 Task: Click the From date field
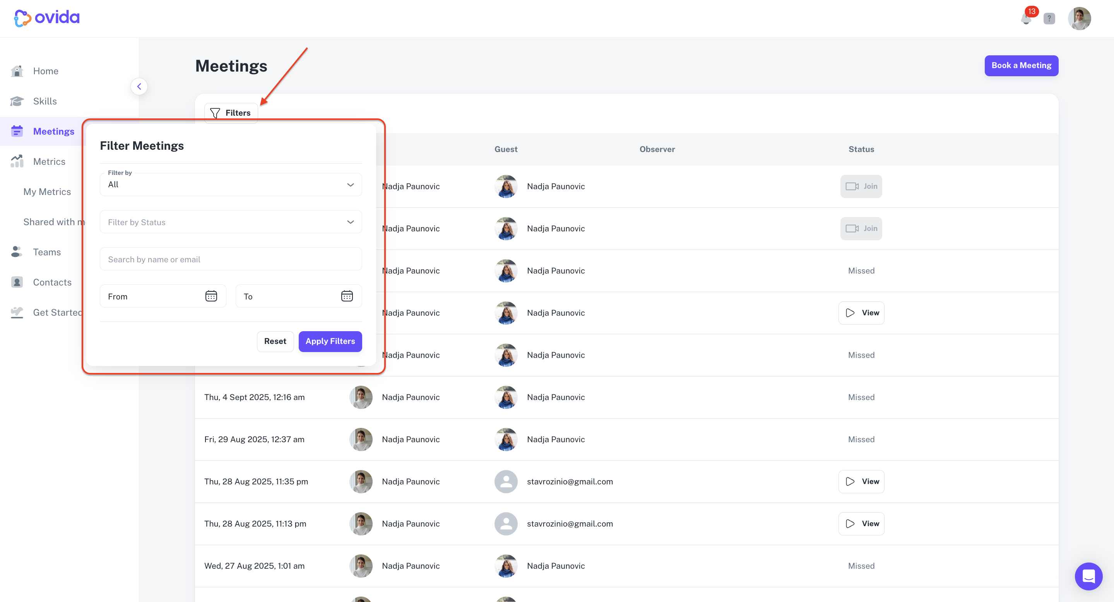[x=163, y=296]
